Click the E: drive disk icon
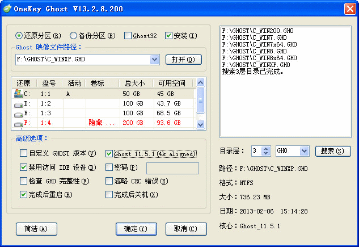Screen dimensions: 359x247 18,113
